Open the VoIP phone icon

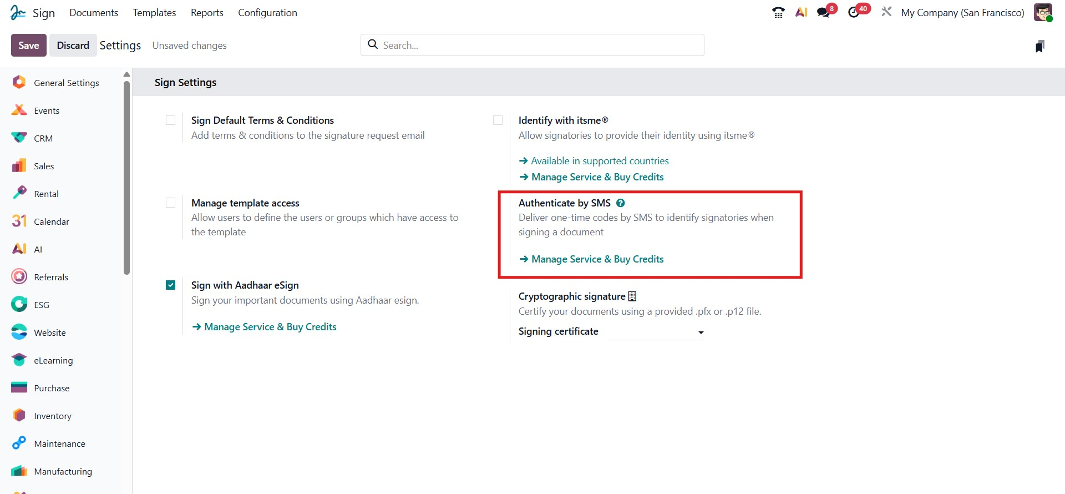pos(778,12)
